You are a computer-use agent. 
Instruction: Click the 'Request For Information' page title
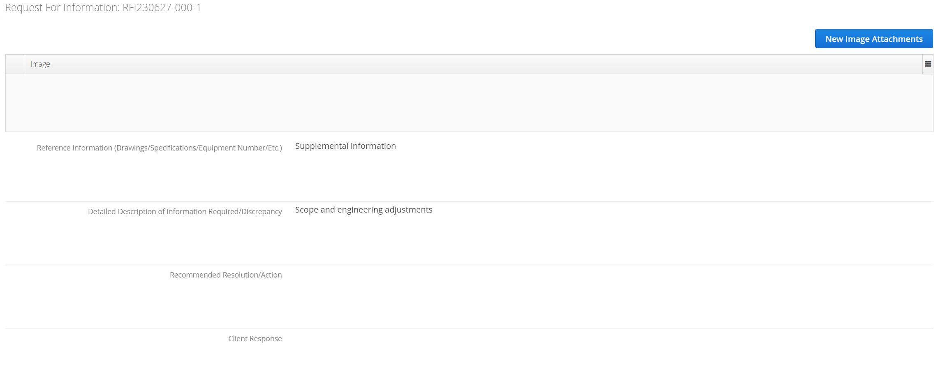(x=62, y=8)
